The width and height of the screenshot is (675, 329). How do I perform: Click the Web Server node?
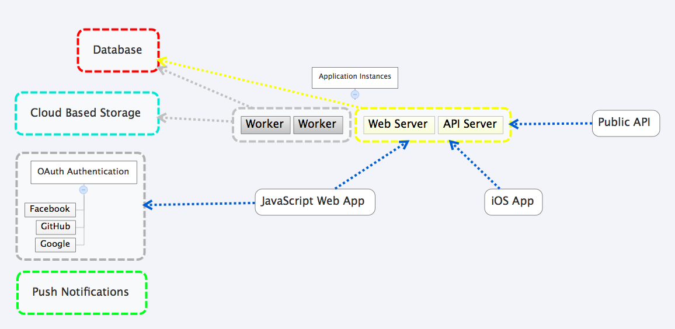[x=398, y=124]
